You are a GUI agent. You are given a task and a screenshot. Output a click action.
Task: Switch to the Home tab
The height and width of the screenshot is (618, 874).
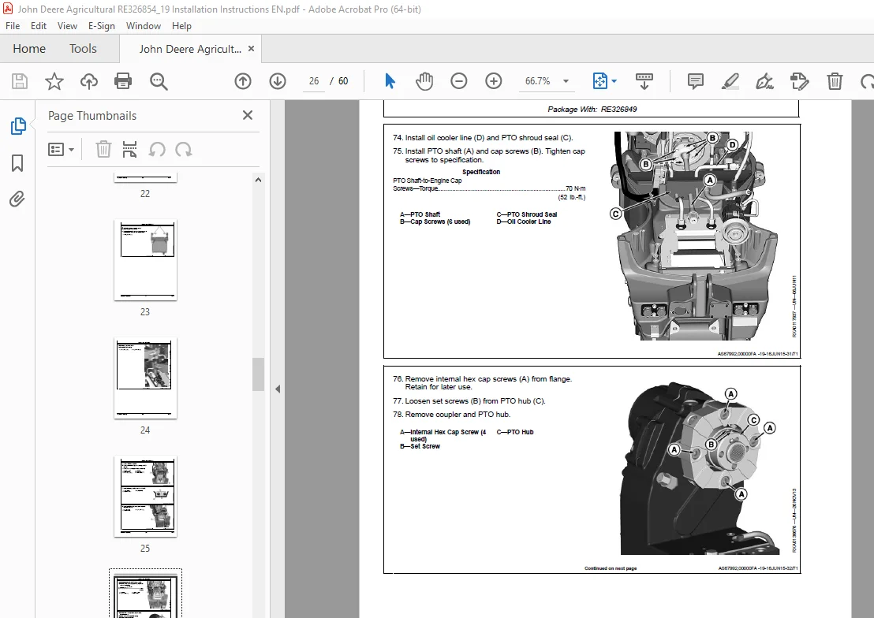[x=29, y=49]
